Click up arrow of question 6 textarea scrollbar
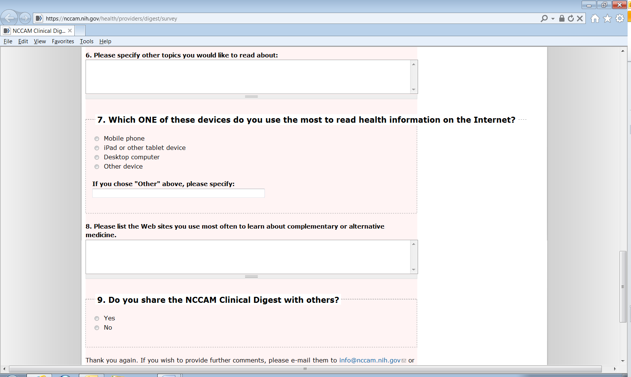 (414, 64)
